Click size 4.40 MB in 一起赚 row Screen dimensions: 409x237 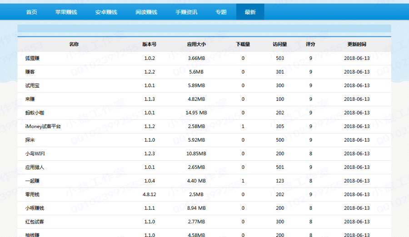[196, 181]
